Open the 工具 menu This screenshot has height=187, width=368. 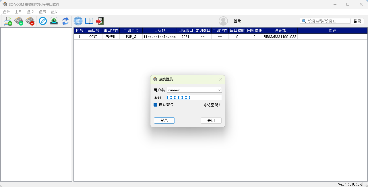pos(18,12)
